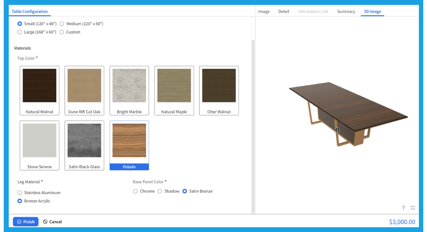427x232 pixels.
Task: Click the configuration panel vertical scrollbar
Action: pyautogui.click(x=253, y=127)
